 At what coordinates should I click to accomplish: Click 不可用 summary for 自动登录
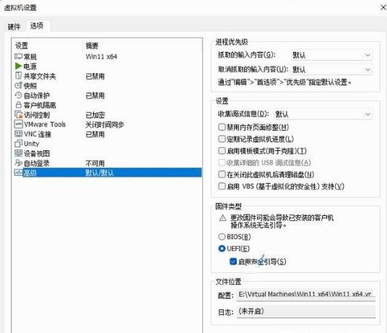click(95, 163)
